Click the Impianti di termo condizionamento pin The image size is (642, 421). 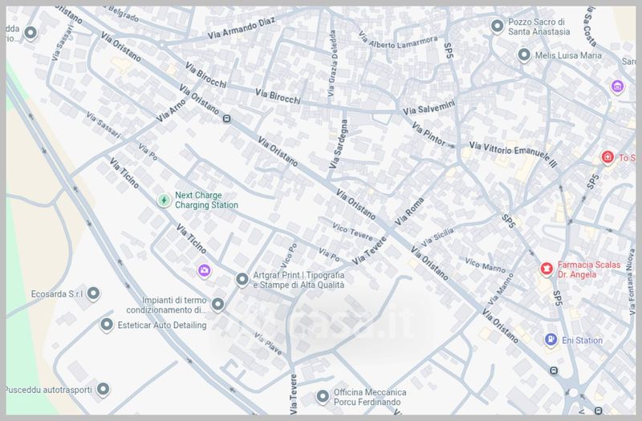coord(217,304)
